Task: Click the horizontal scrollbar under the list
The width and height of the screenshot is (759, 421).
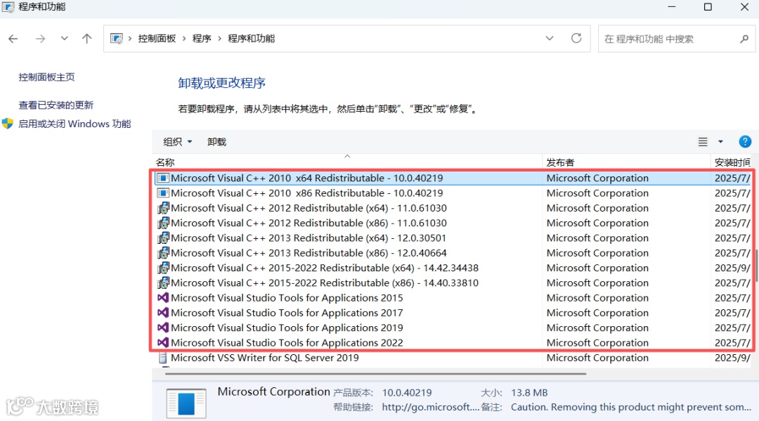Action: pos(375,374)
